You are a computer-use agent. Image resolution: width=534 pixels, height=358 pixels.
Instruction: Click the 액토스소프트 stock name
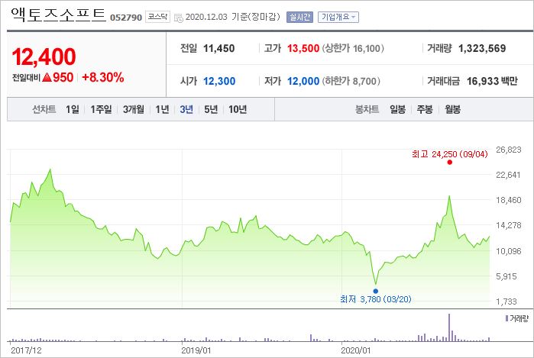[59, 15]
